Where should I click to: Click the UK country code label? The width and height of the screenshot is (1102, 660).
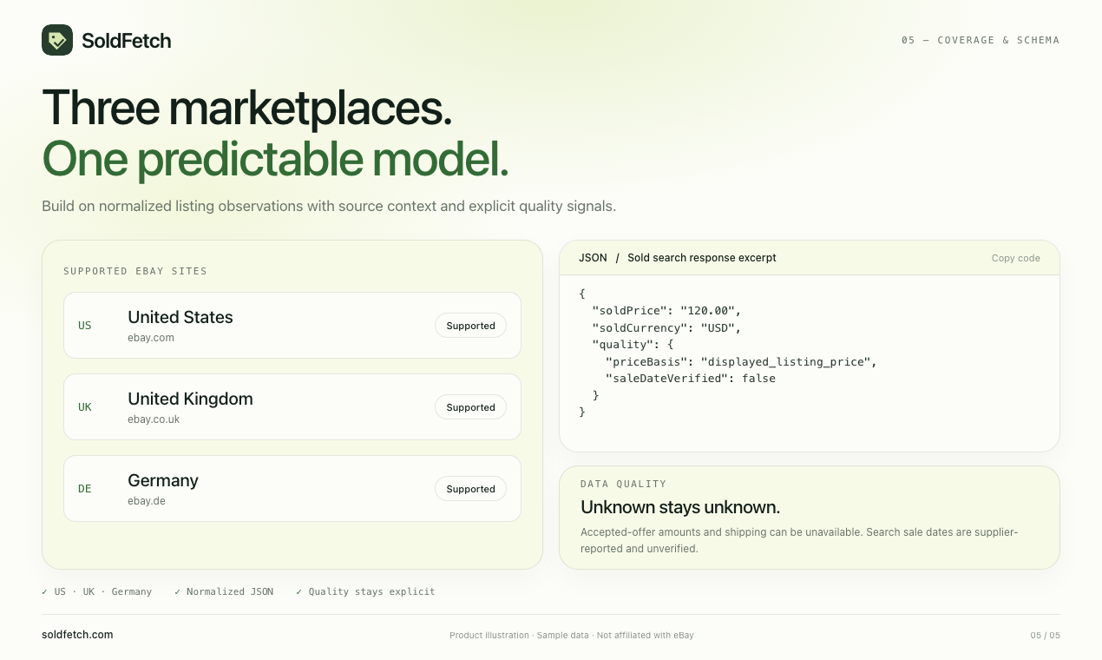click(84, 407)
